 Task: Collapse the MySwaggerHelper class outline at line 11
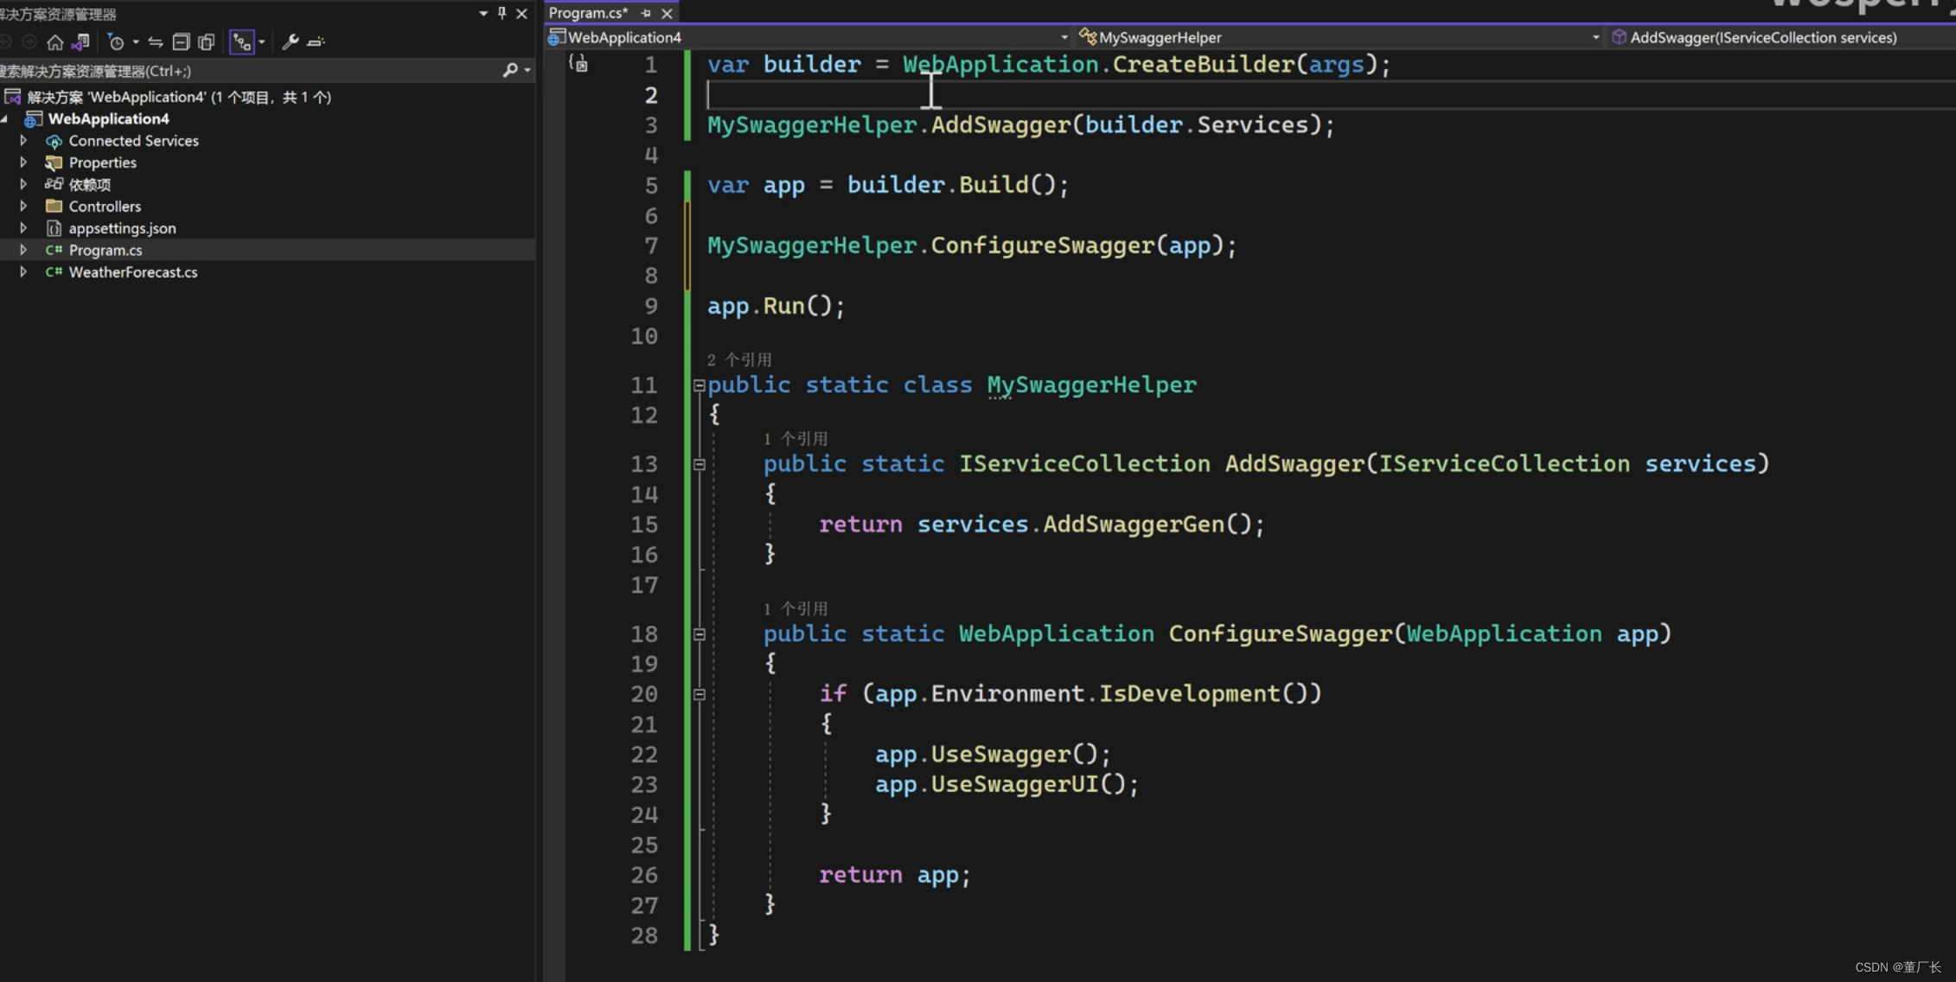[699, 386]
